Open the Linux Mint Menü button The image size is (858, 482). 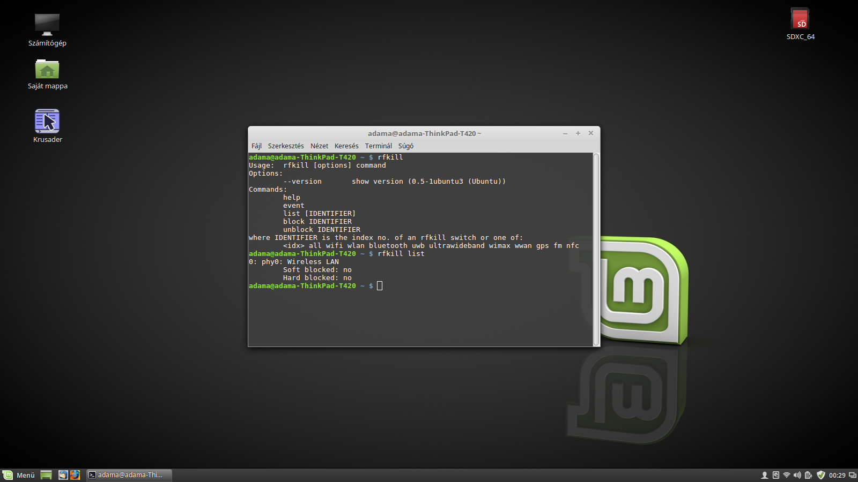coord(19,475)
